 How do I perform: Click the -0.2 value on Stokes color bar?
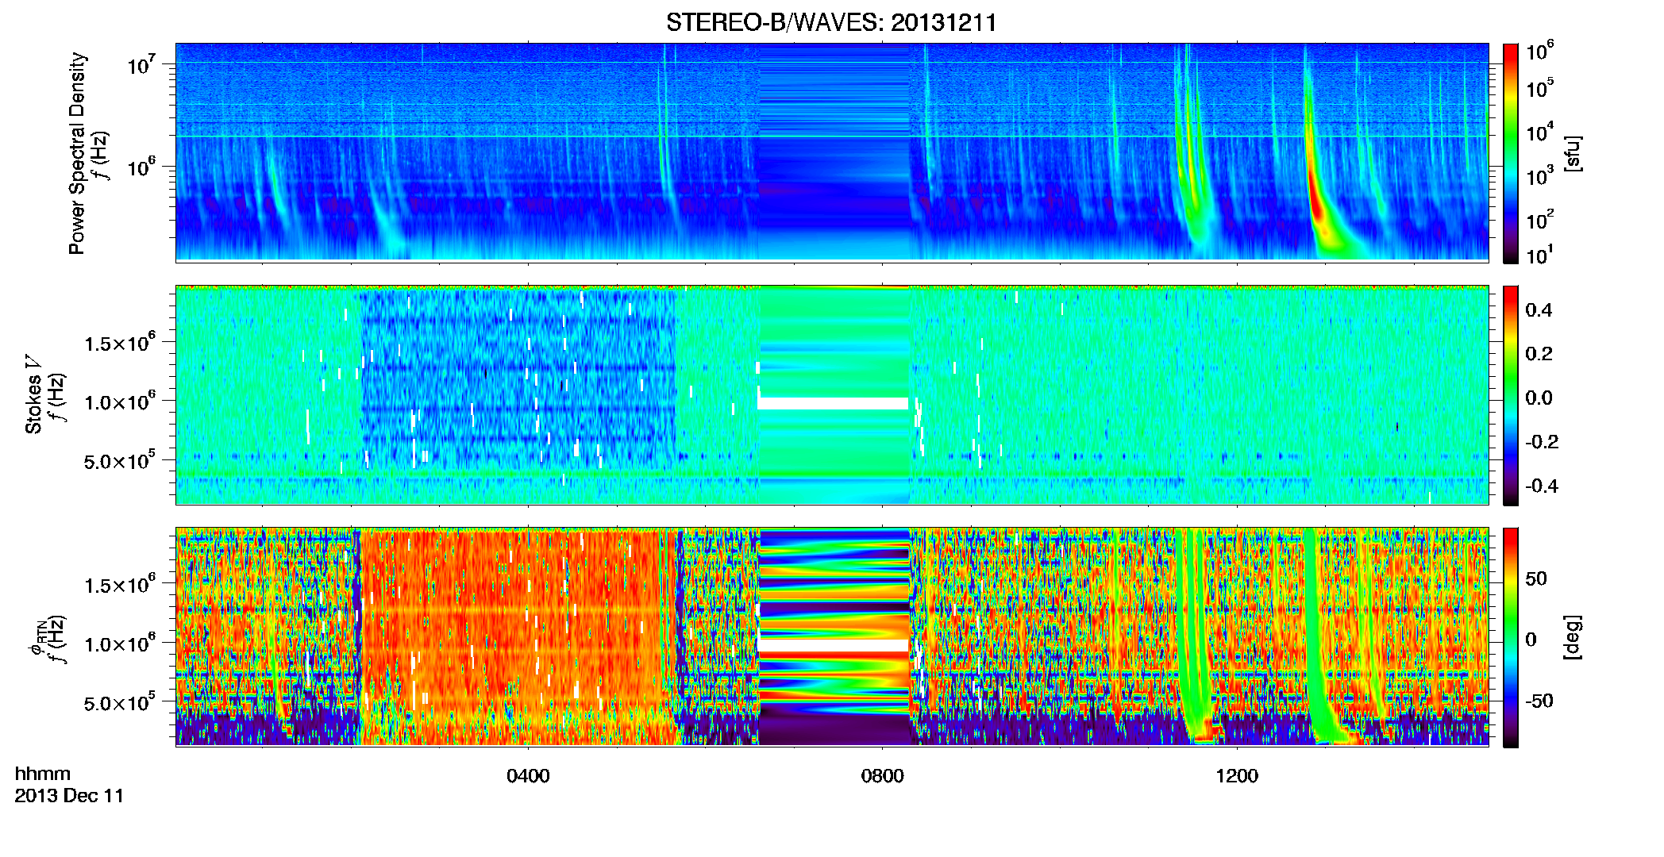pos(1542,442)
